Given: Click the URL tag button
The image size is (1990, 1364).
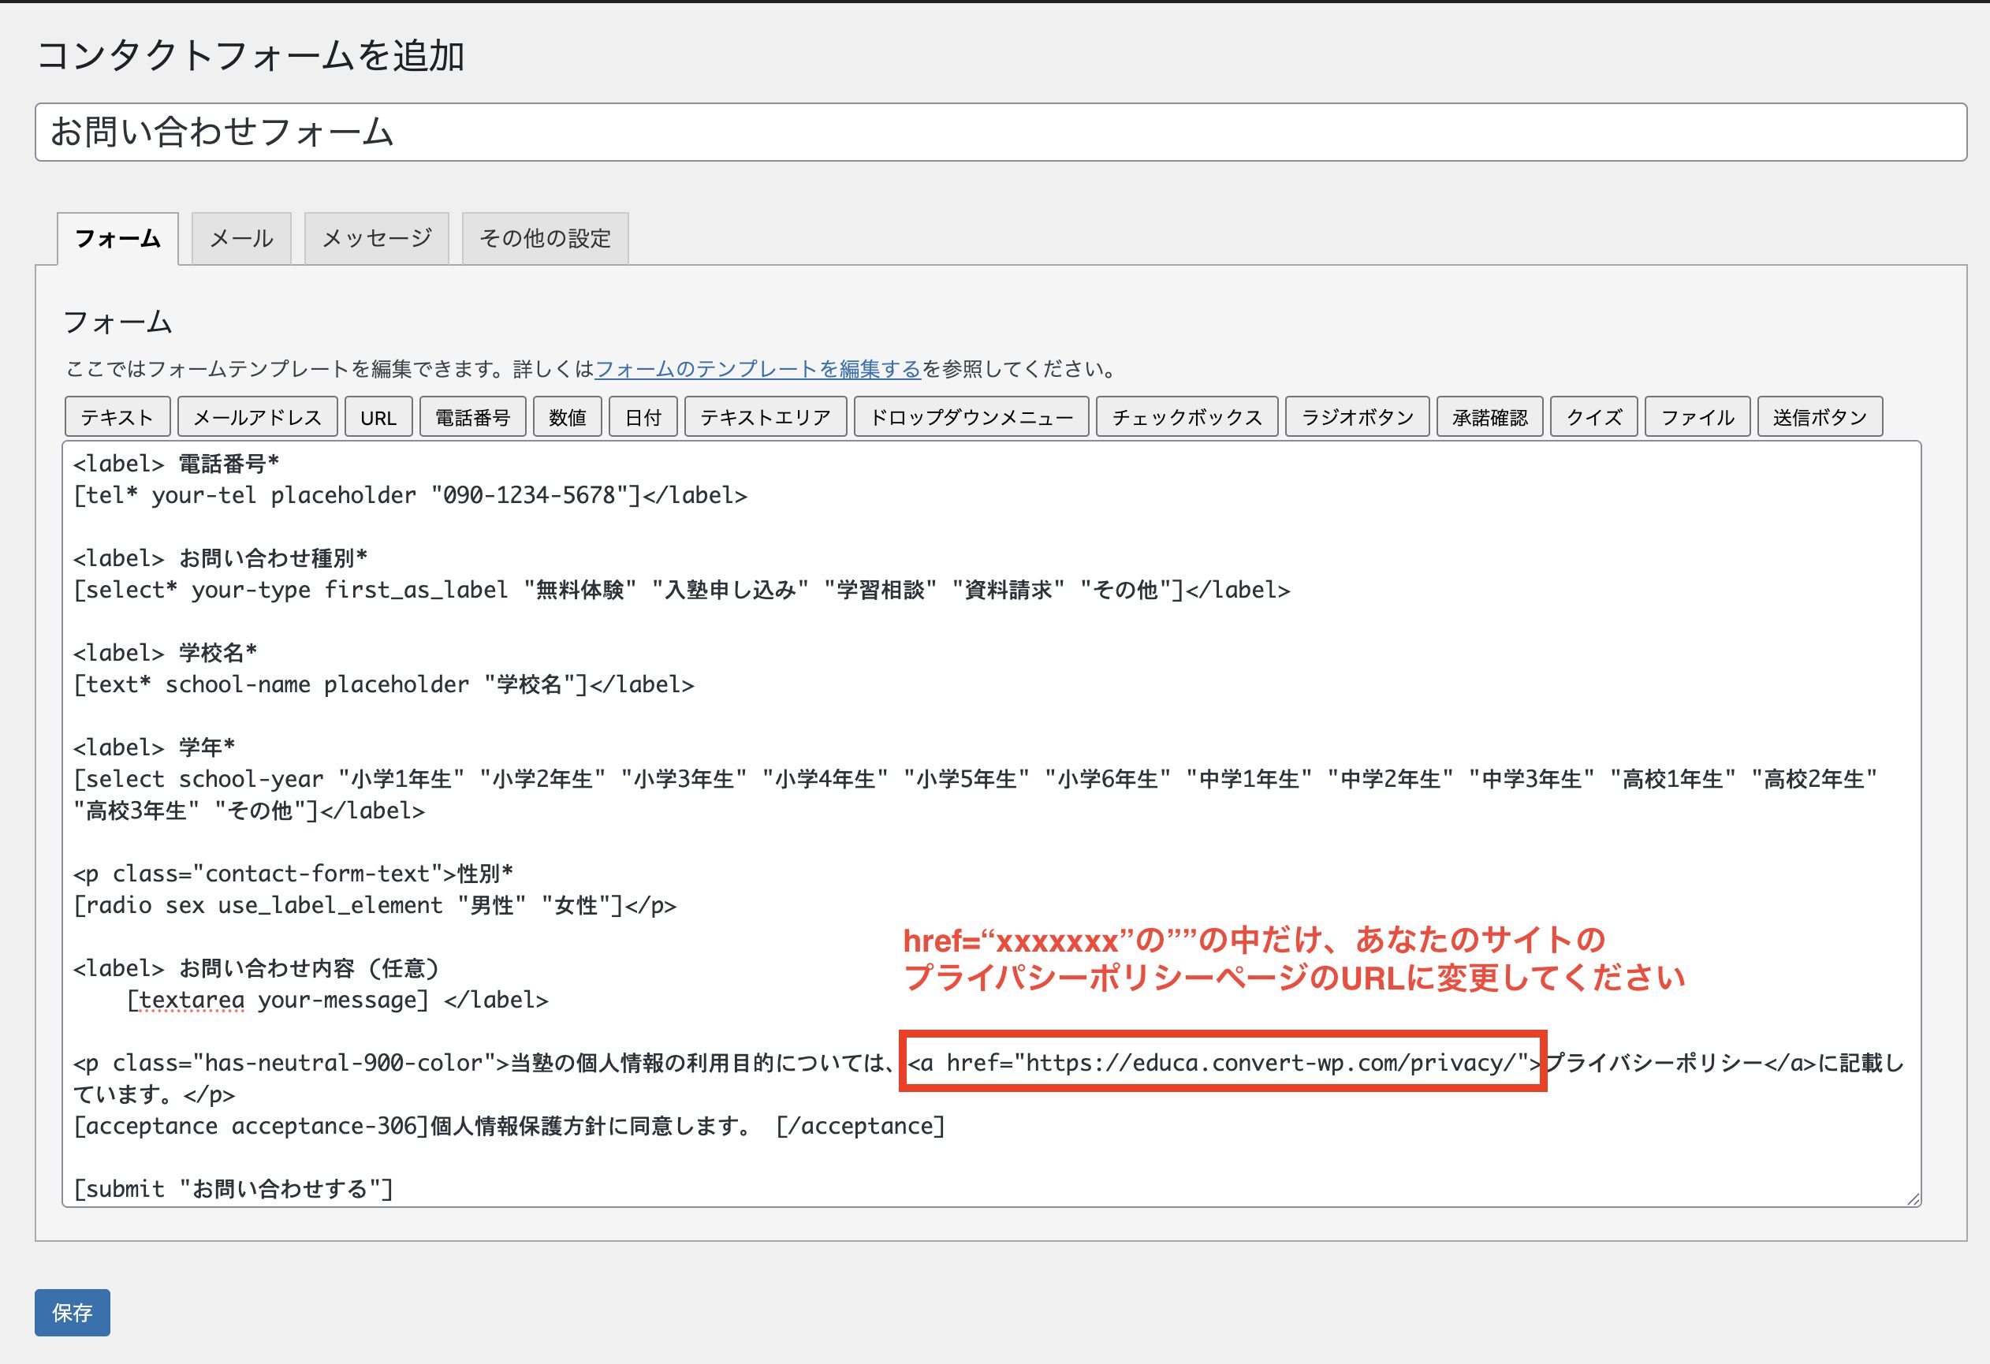Looking at the screenshot, I should coord(378,417).
